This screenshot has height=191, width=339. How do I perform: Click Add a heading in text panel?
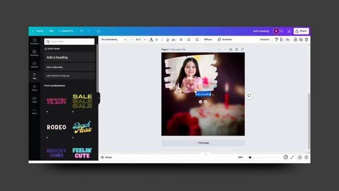click(69, 57)
